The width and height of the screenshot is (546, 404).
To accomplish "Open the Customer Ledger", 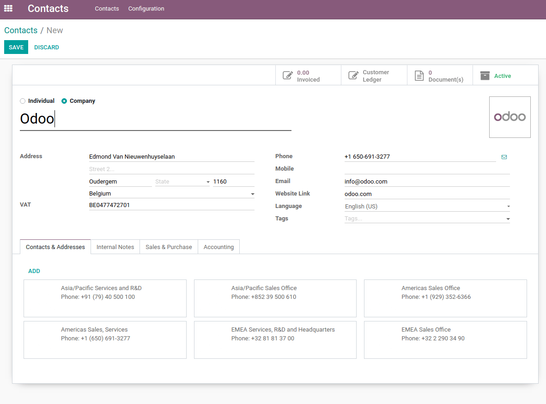I will pos(374,75).
